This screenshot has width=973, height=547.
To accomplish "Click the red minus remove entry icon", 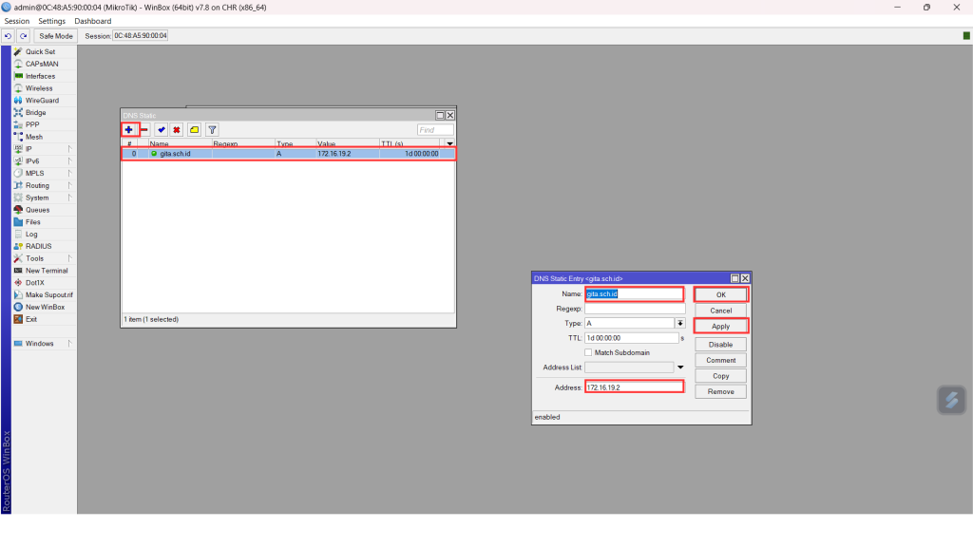I will [x=144, y=129].
